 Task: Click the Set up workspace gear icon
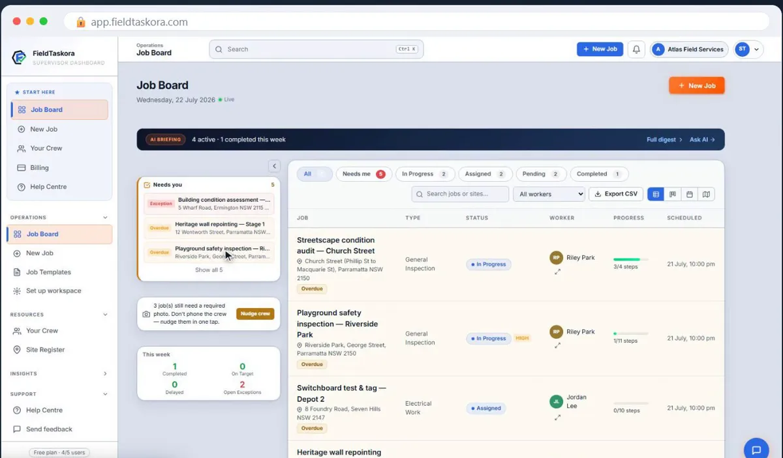17,291
